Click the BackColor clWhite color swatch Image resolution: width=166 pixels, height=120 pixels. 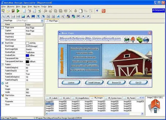[x=27, y=43]
